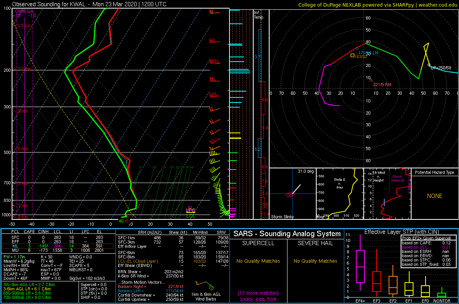459x304 pixels.
Task: Click the Classic Supercell label
Action: [397, 179]
